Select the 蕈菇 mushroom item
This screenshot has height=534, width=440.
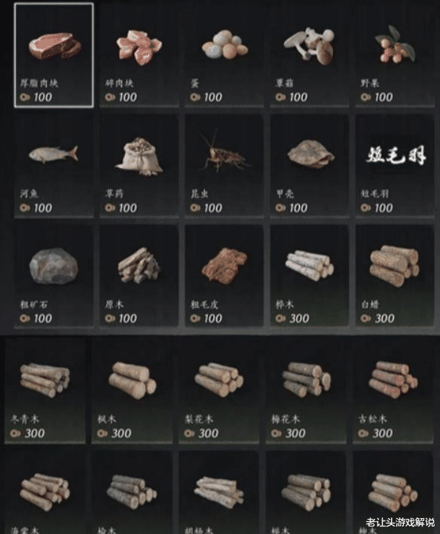310,55
